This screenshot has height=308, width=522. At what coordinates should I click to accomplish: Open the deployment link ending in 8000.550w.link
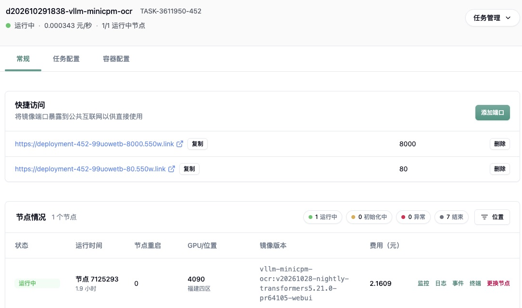(94, 144)
